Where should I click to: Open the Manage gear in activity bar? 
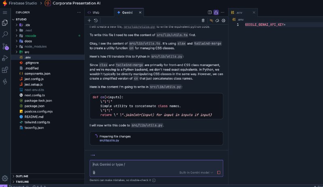pyautogui.click(x=5, y=178)
